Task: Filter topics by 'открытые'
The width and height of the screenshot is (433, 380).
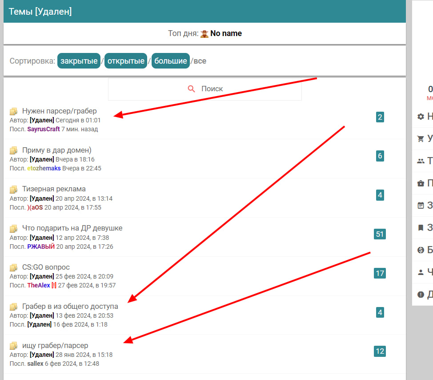Action: tap(126, 61)
